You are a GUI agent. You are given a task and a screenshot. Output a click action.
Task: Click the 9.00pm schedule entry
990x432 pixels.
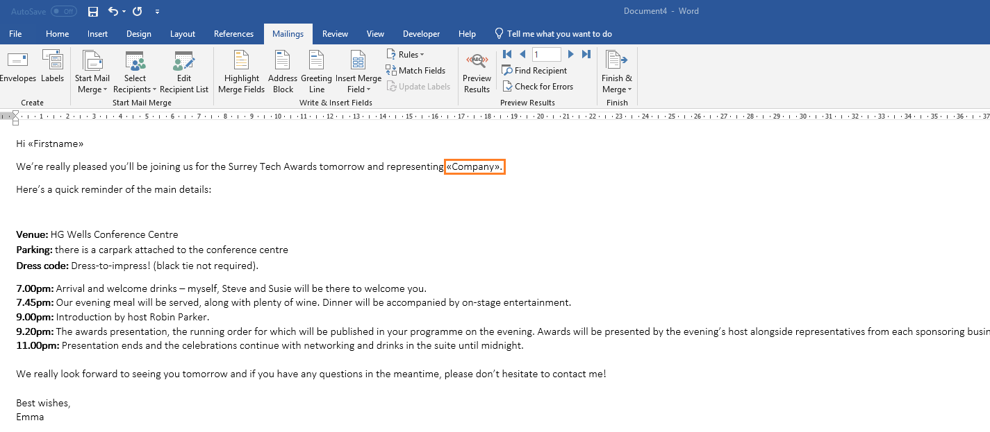click(113, 317)
